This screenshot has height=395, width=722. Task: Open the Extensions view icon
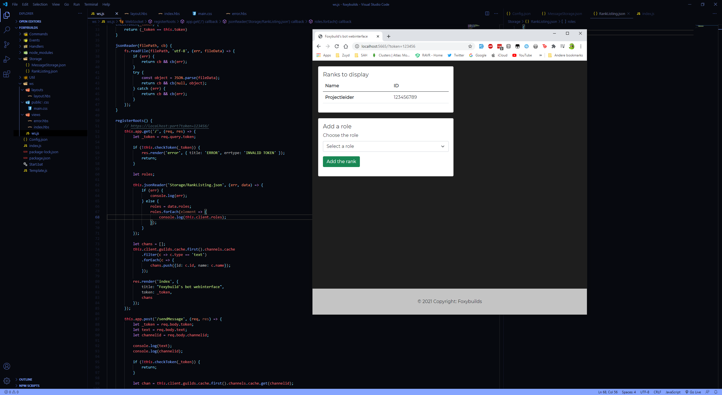(x=7, y=74)
